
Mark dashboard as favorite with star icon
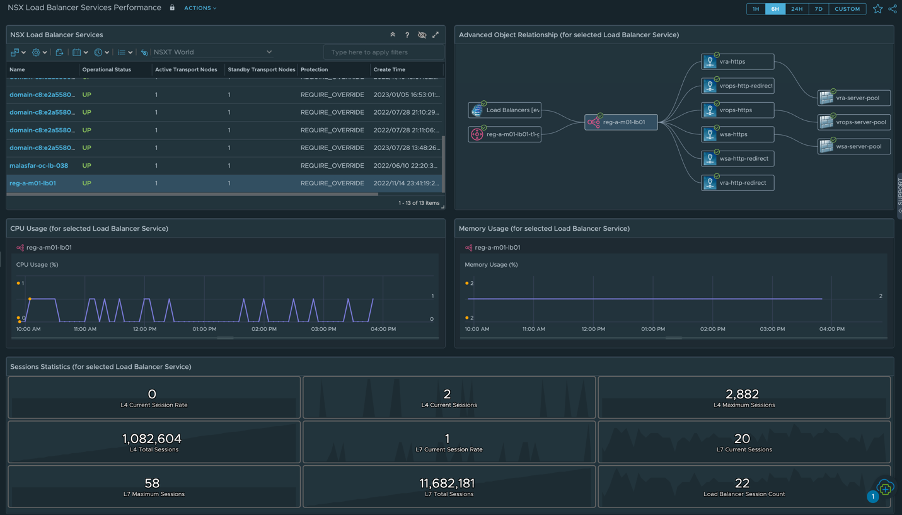877,9
